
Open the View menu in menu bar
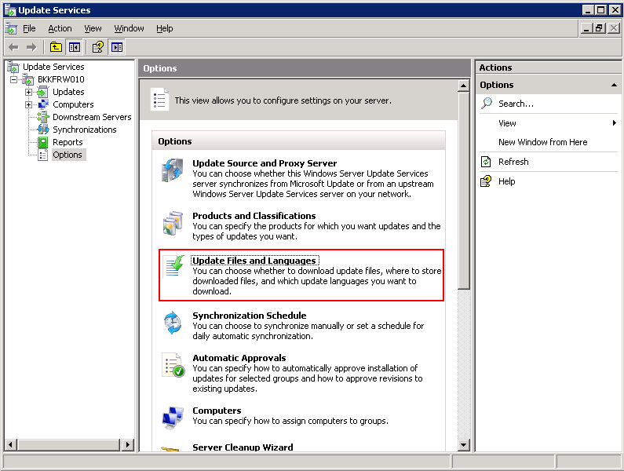point(93,29)
